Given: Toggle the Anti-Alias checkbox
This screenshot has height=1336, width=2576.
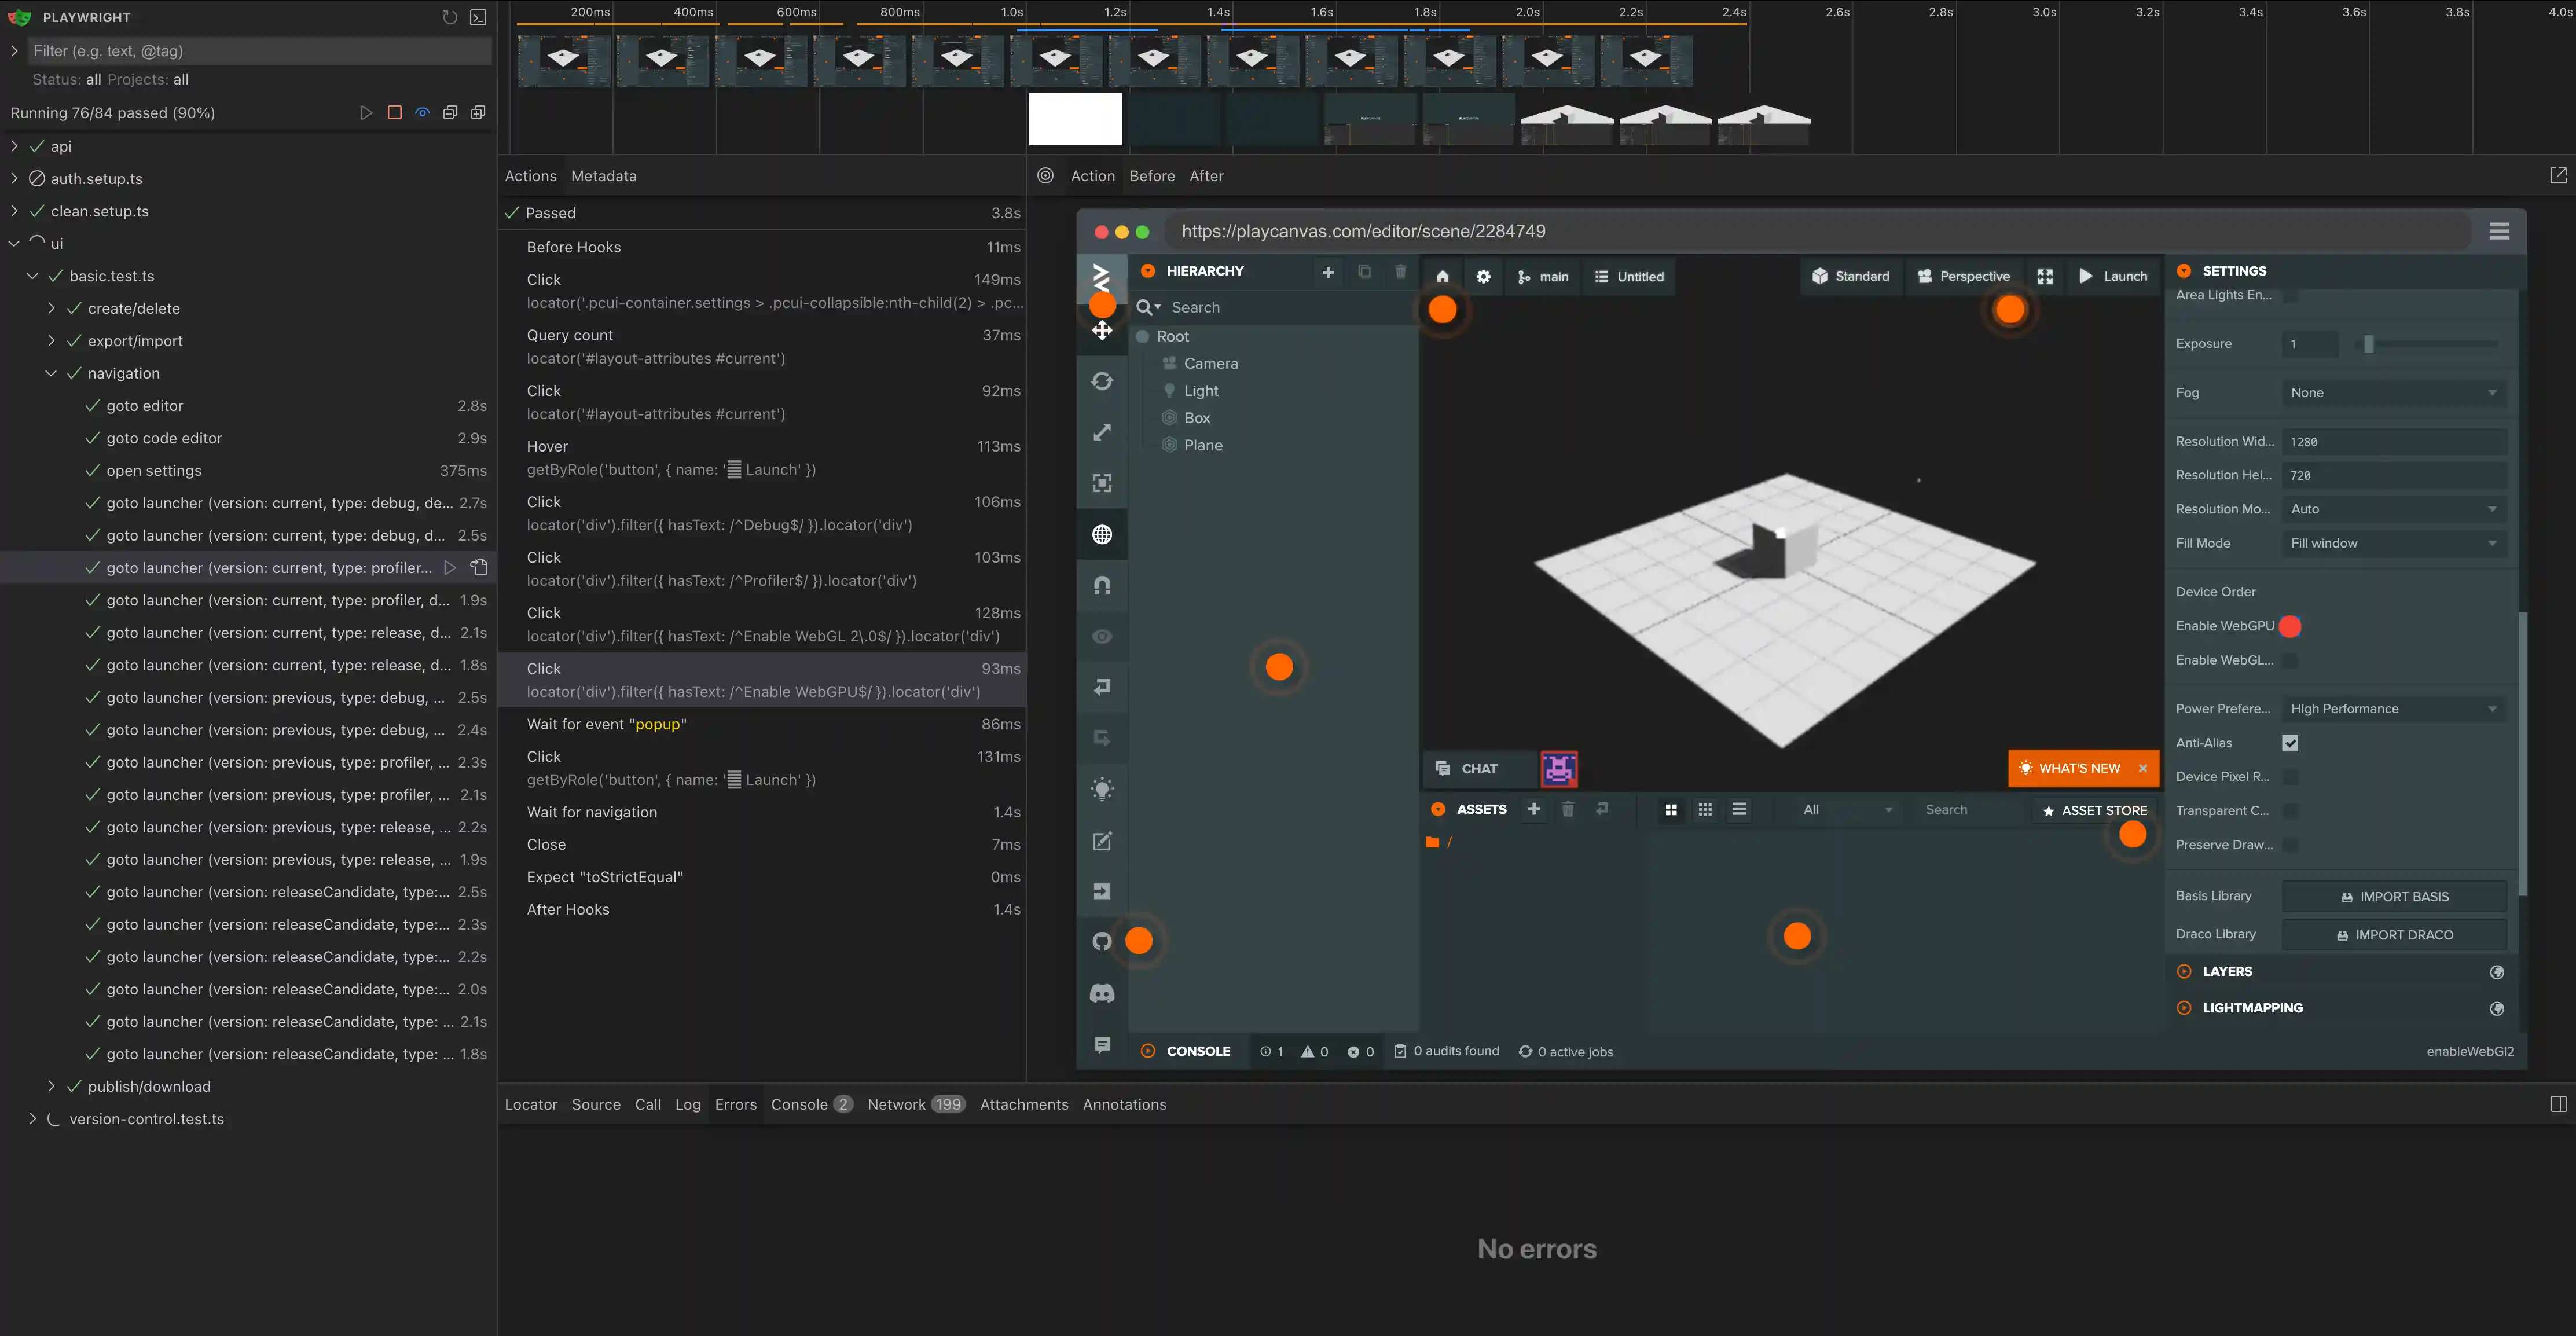Looking at the screenshot, I should pos(2290,743).
